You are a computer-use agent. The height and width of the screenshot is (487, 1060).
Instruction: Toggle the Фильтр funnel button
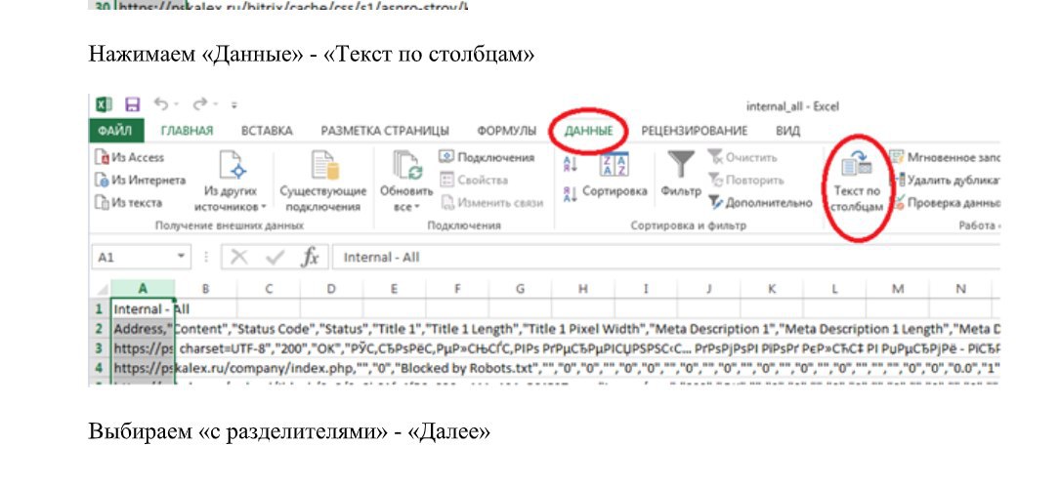coord(682,175)
